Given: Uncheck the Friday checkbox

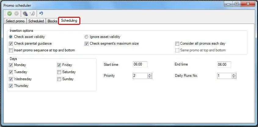Looking at the screenshot, I should (x=59, y=65).
